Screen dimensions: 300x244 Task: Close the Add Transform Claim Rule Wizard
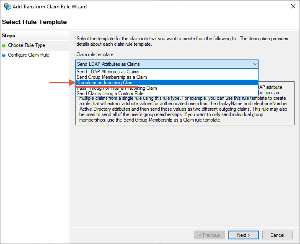[x=293, y=6]
